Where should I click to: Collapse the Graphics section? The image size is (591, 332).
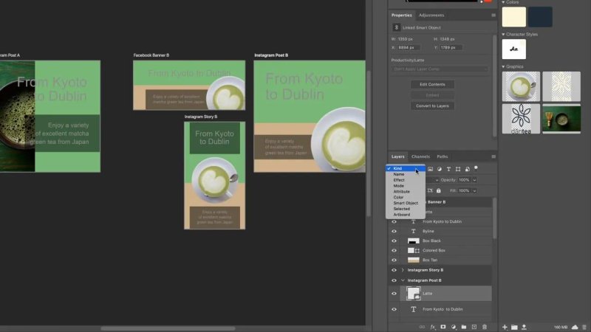pos(503,66)
